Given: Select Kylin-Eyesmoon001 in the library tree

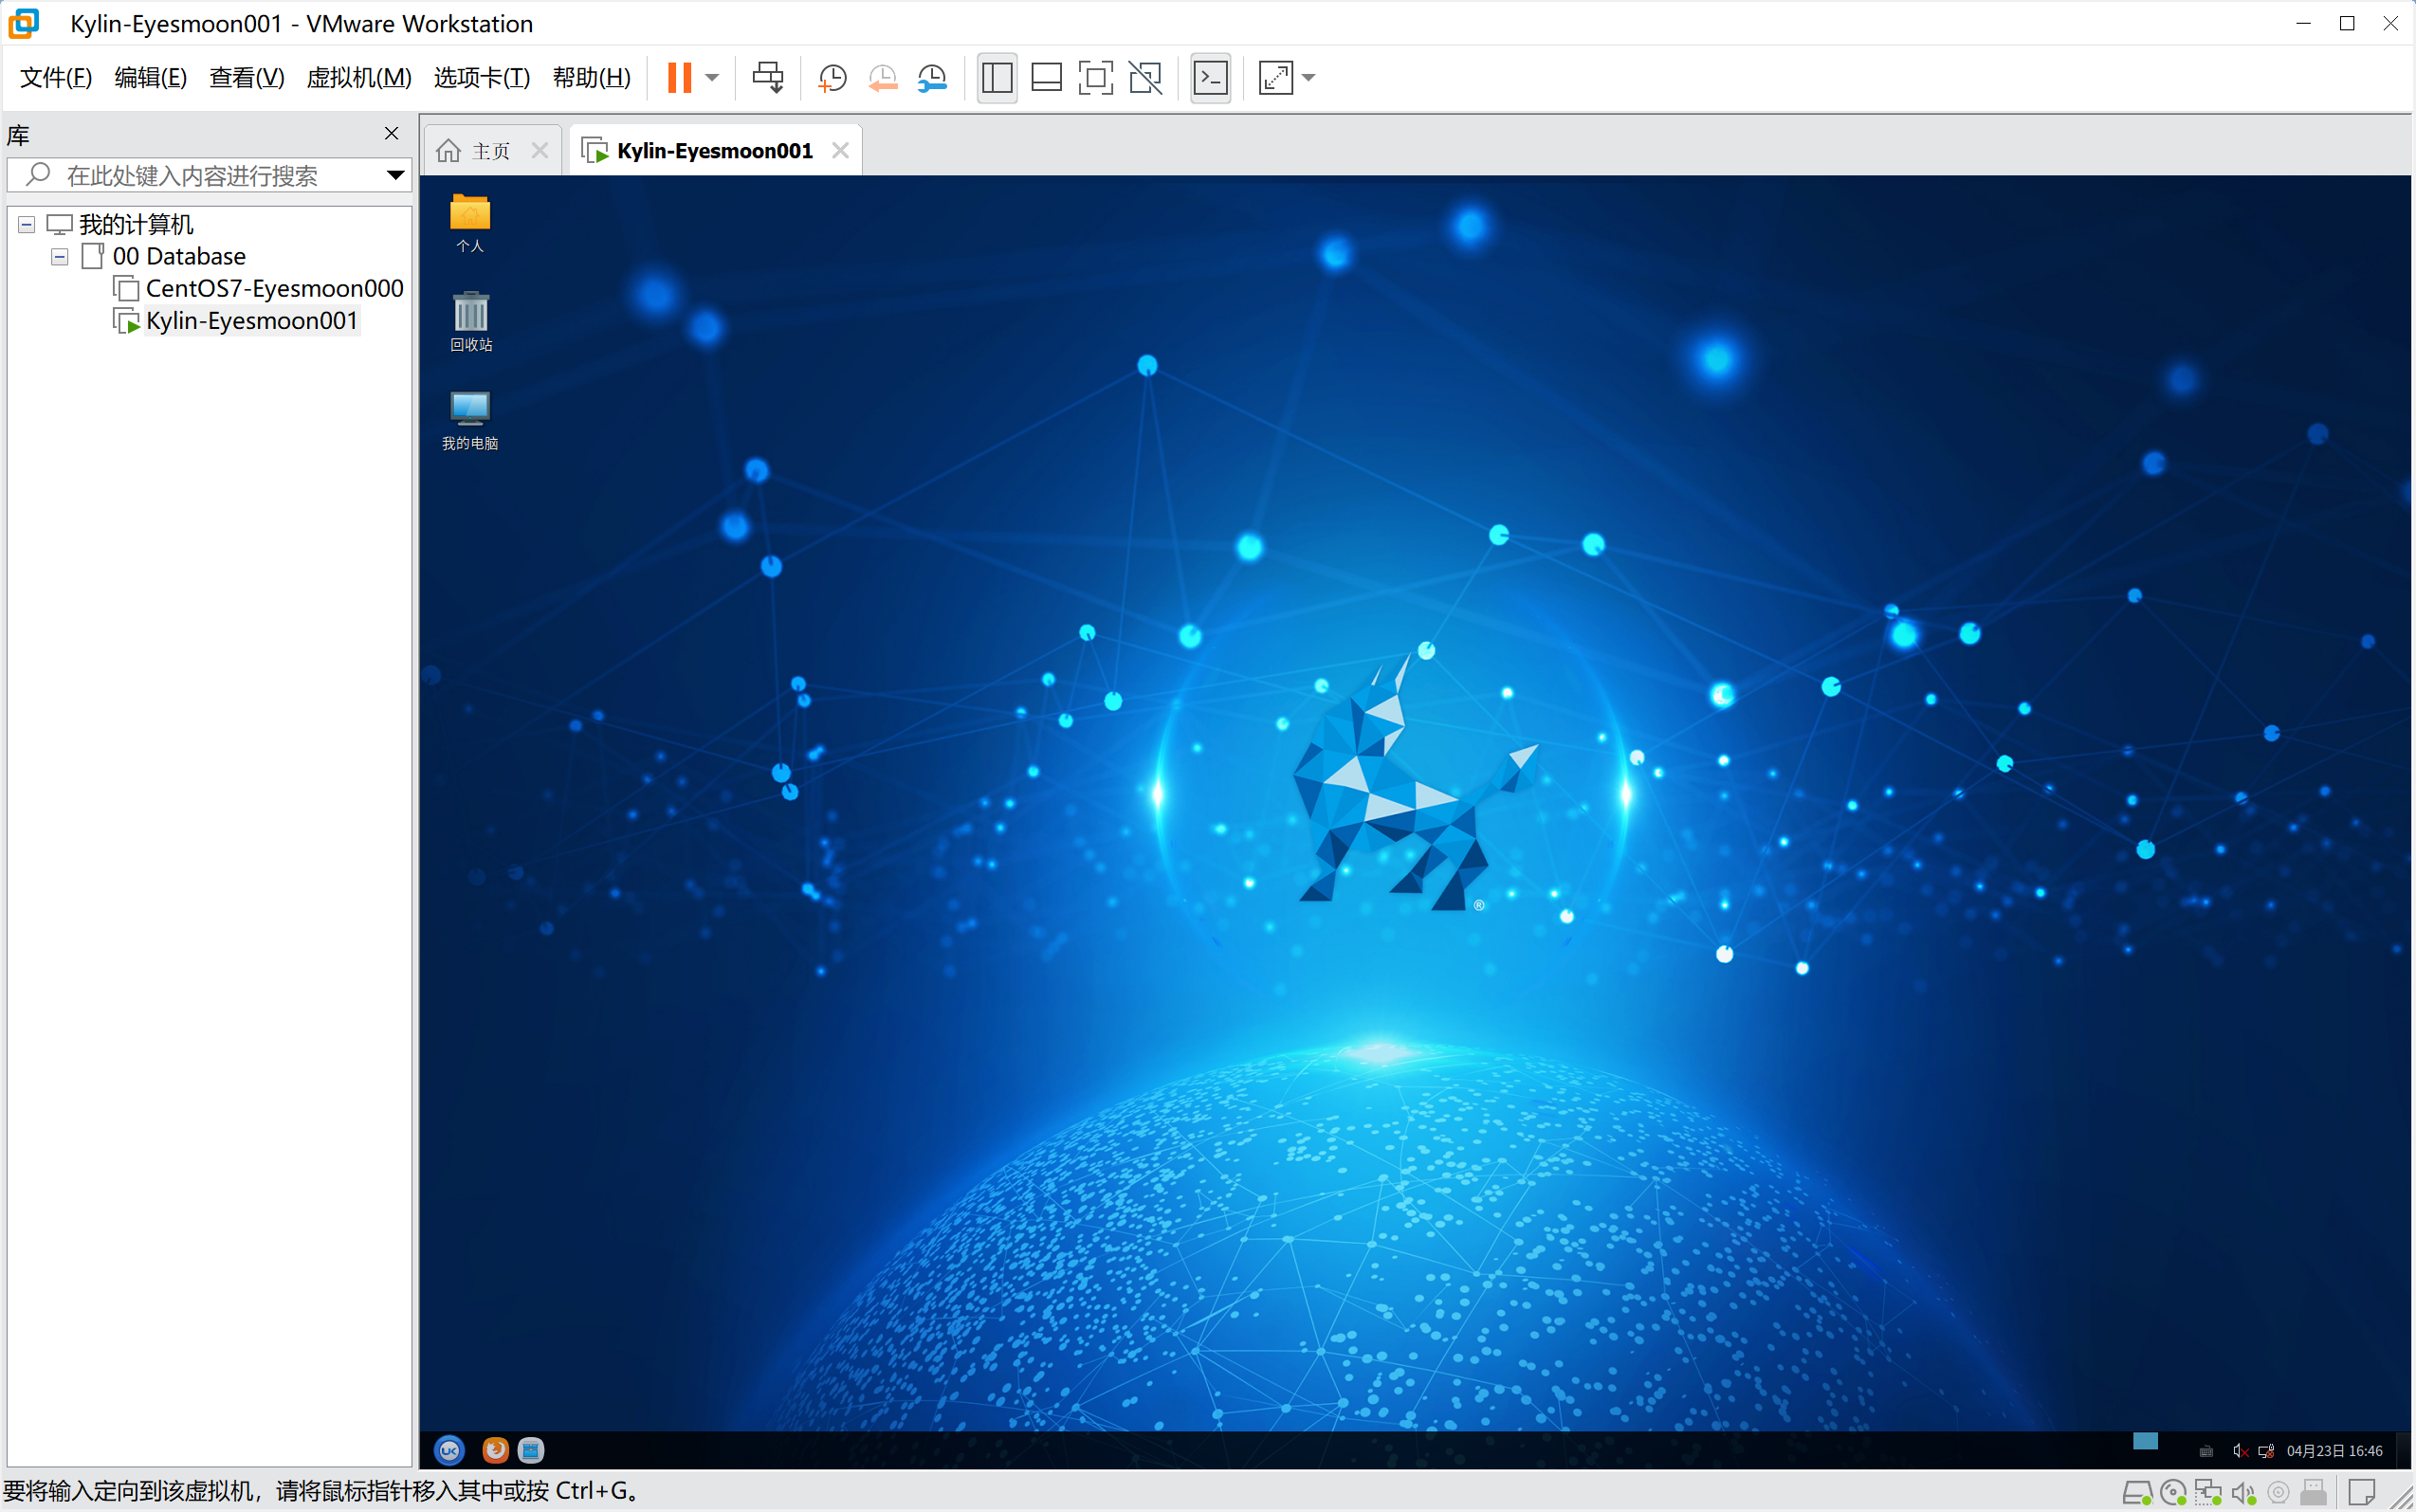Looking at the screenshot, I should pos(252,321).
